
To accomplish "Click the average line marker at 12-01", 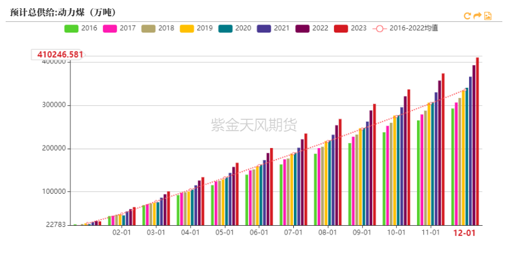I will (x=465, y=90).
